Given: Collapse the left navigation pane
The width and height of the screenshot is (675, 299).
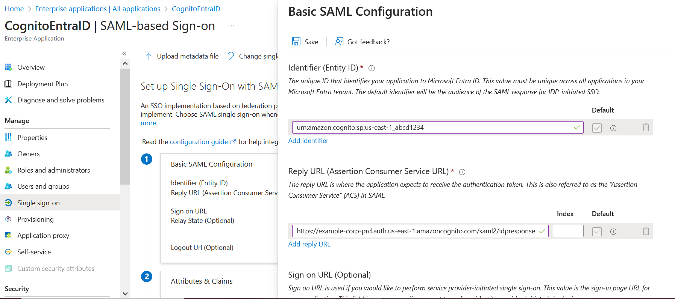Looking at the screenshot, I should click(x=124, y=53).
